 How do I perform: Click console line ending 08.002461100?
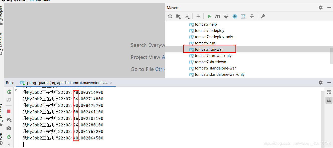(63, 112)
